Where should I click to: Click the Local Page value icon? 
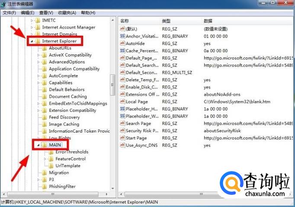pos(122,101)
